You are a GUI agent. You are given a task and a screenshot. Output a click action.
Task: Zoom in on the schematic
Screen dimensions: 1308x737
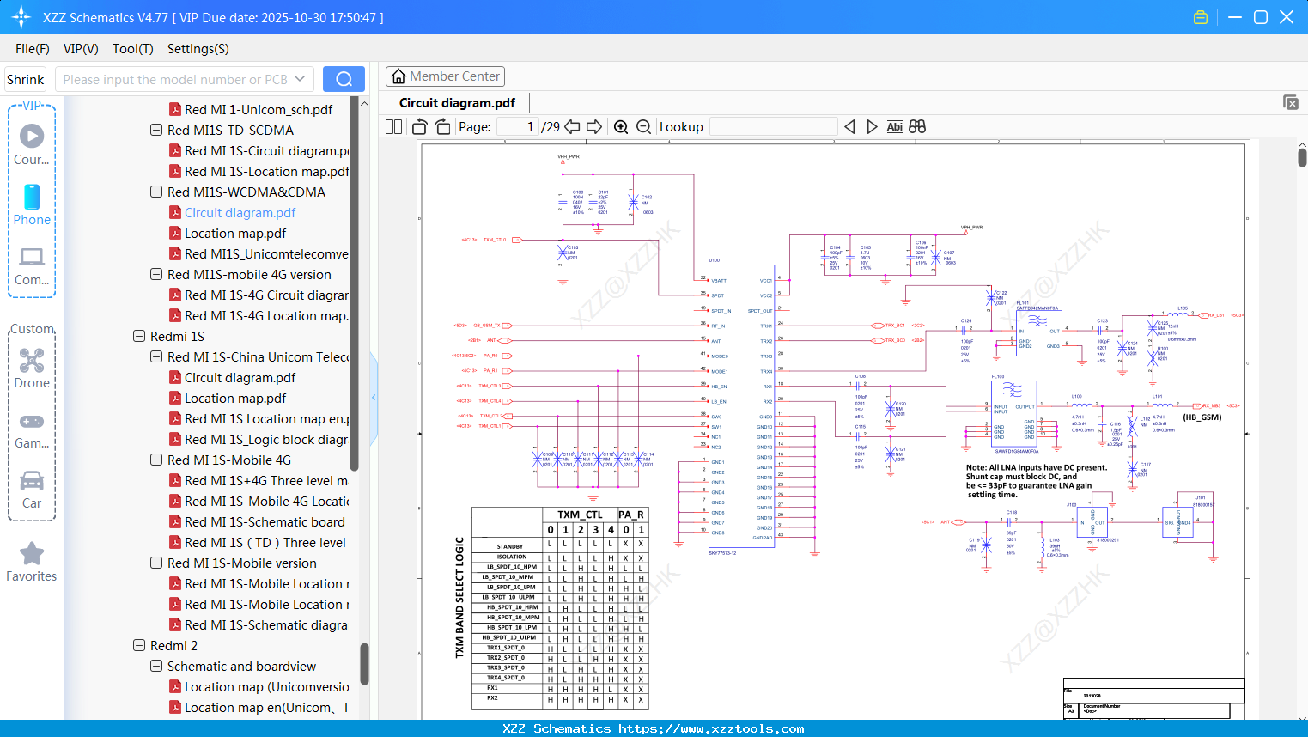pyautogui.click(x=621, y=126)
